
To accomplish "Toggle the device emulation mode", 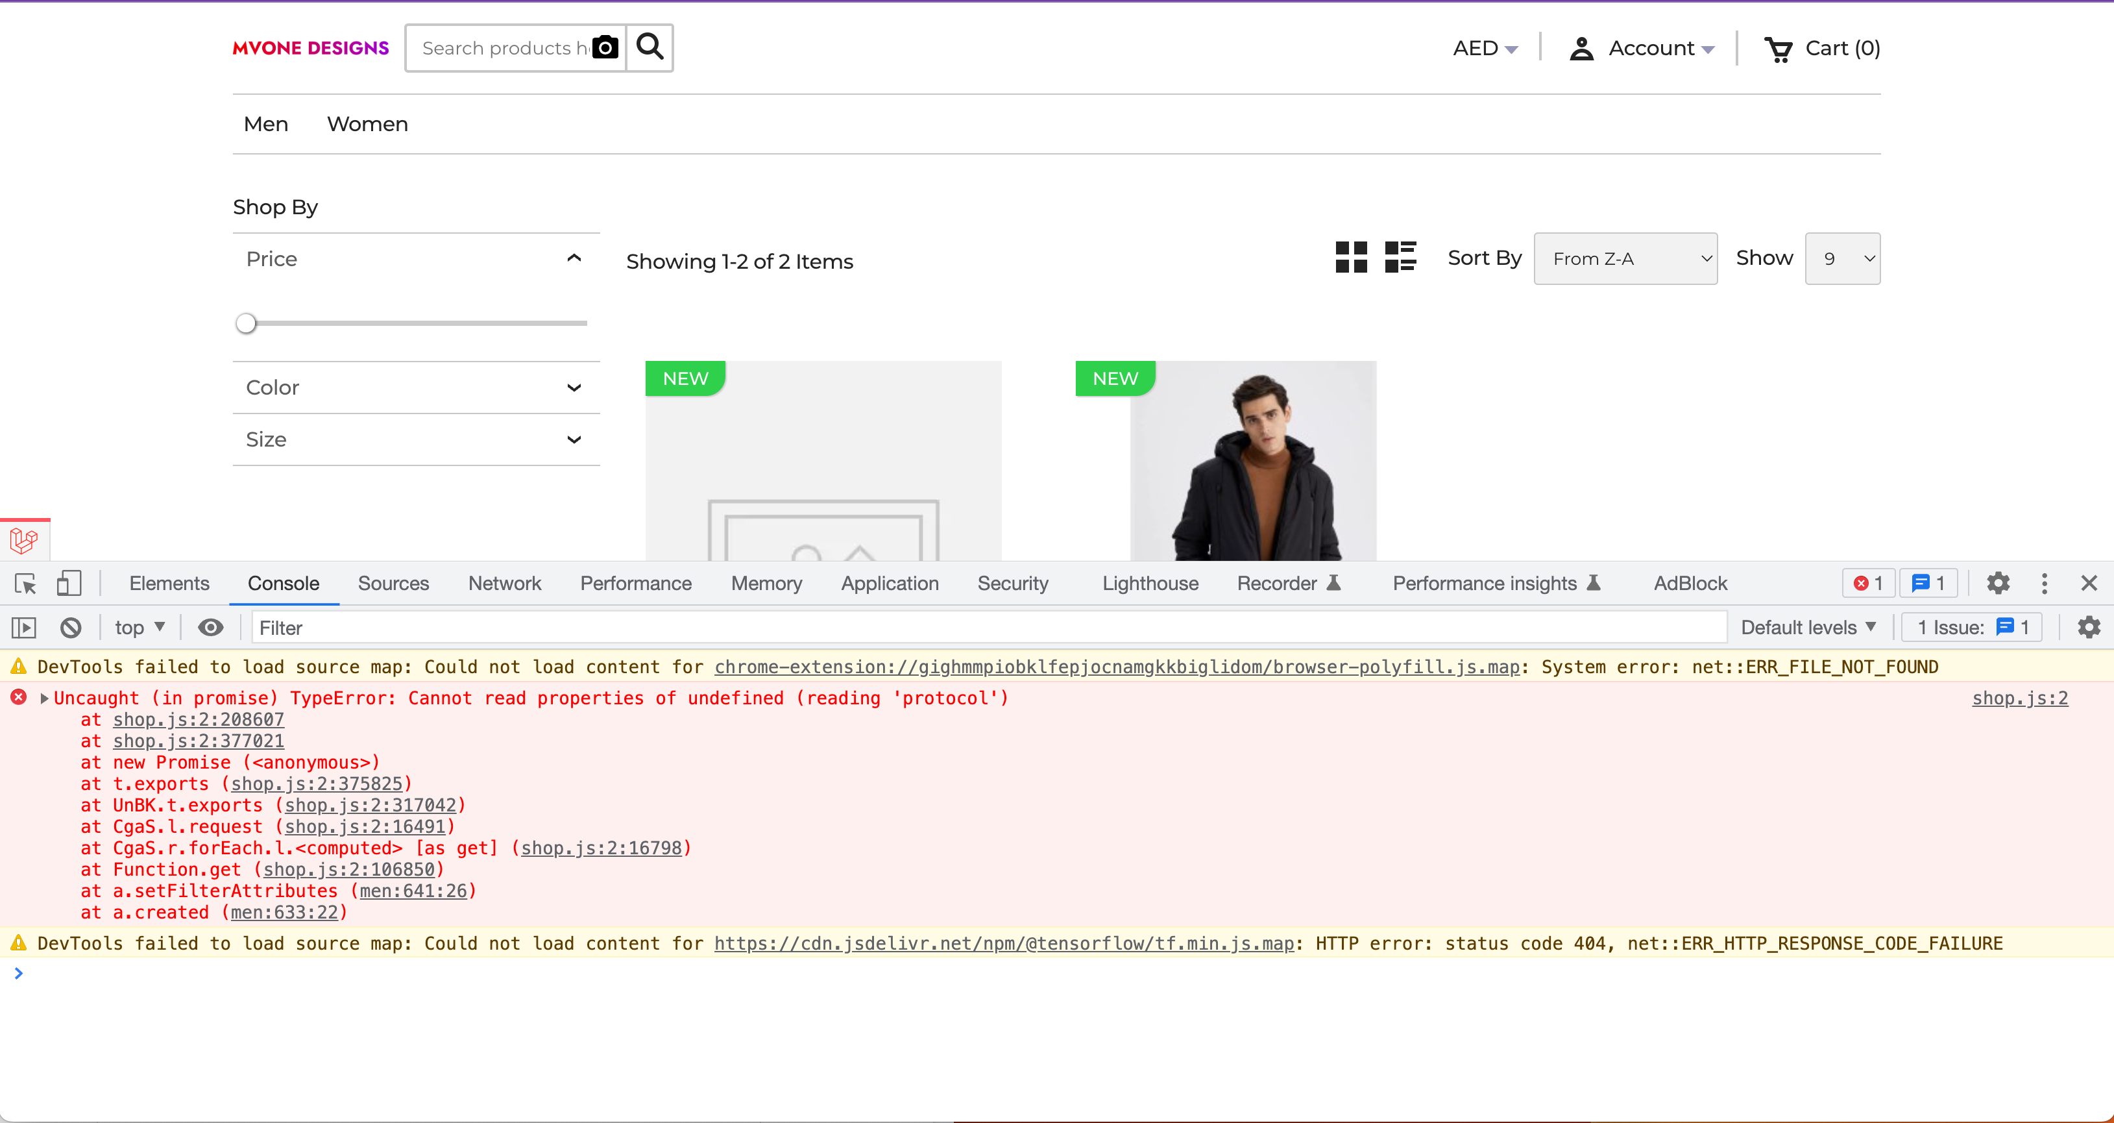I will [69, 583].
